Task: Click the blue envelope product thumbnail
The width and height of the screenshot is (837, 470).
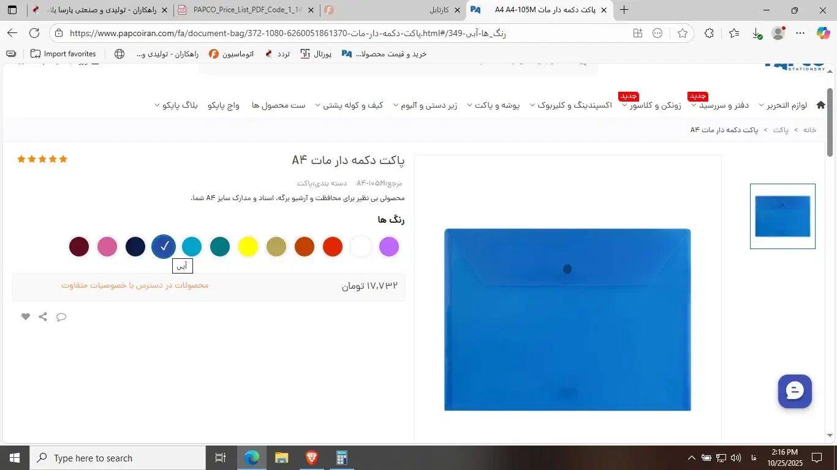Action: point(782,216)
